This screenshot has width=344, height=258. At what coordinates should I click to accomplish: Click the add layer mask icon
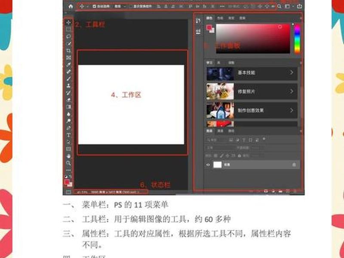click(266, 191)
